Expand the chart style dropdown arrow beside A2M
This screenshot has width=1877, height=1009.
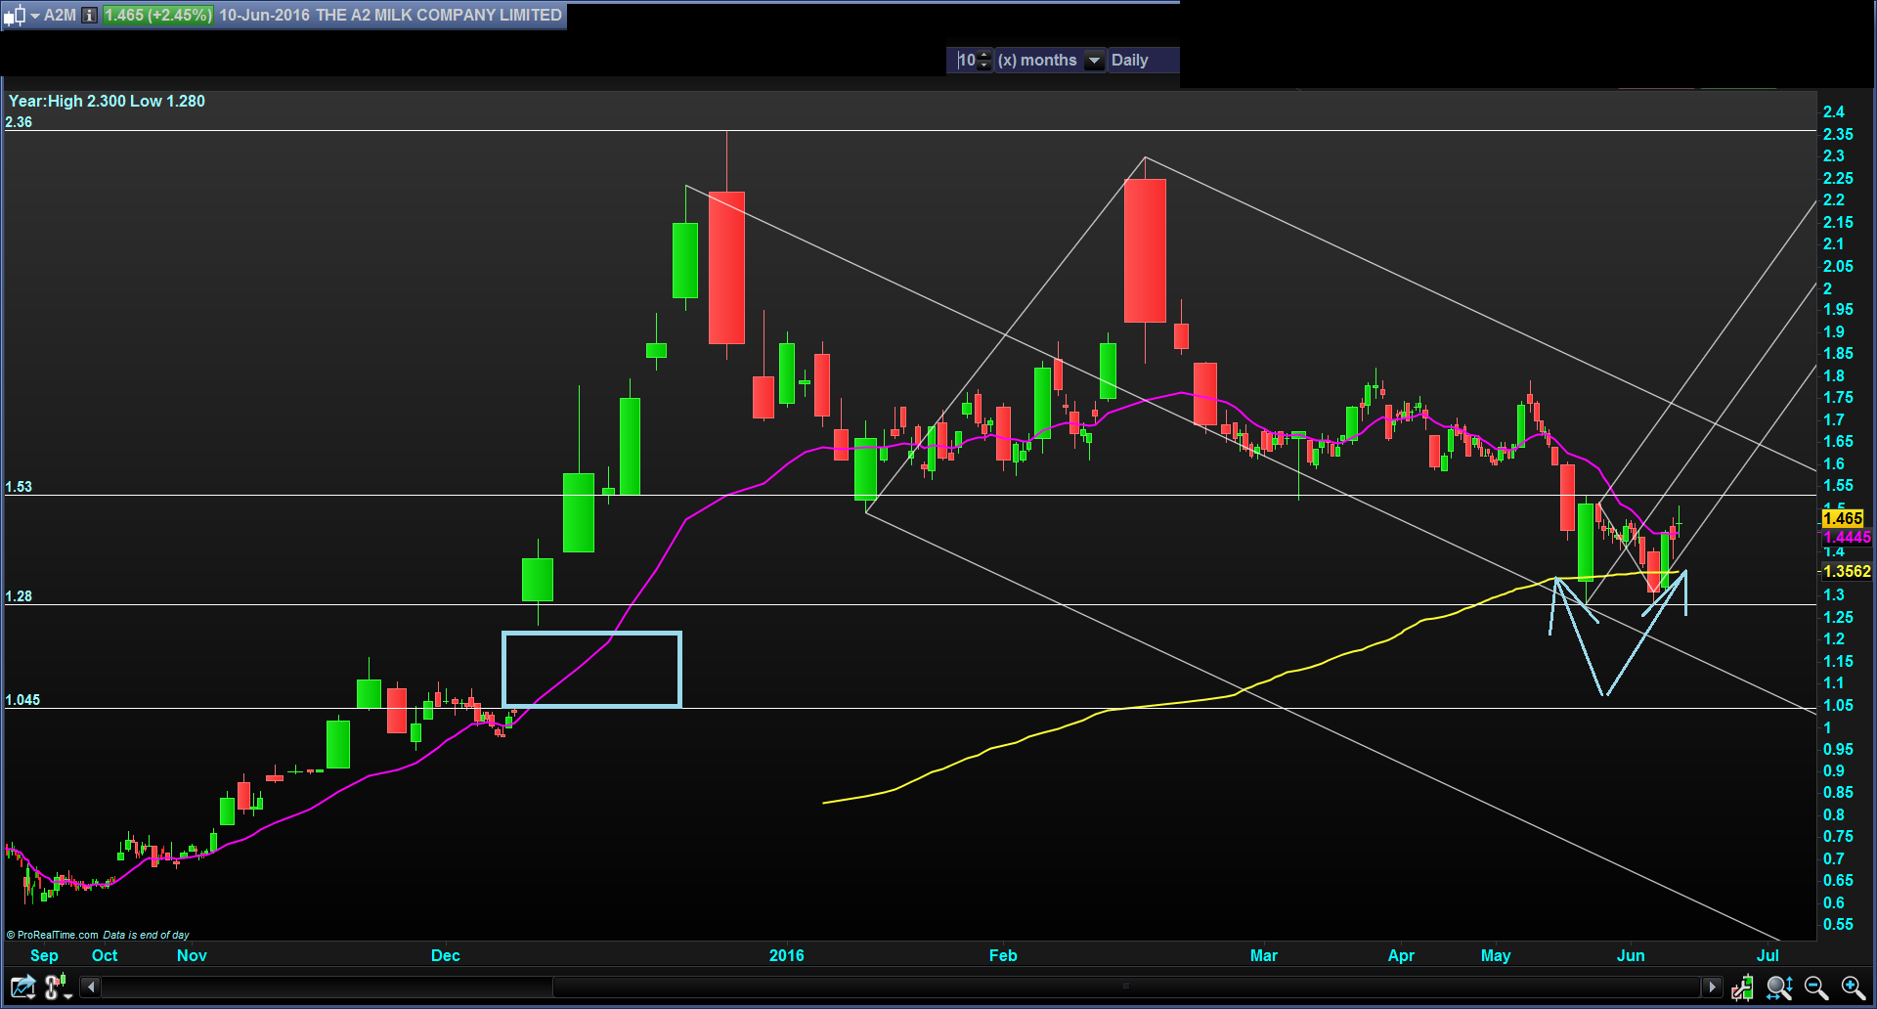point(34,16)
